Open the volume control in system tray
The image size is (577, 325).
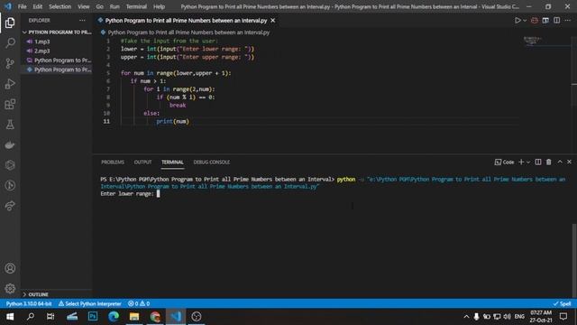tap(507, 317)
